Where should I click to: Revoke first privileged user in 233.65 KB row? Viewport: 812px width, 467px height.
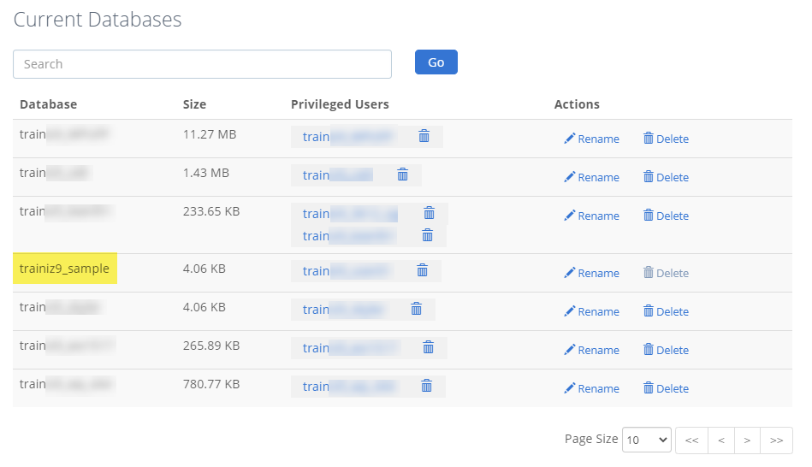point(430,213)
